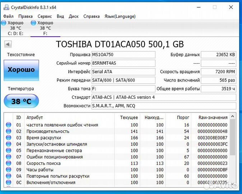Viewport: 242px width, 194px height.
Task: Minimize the CrystalDiskInfo window
Action: click(199, 7)
